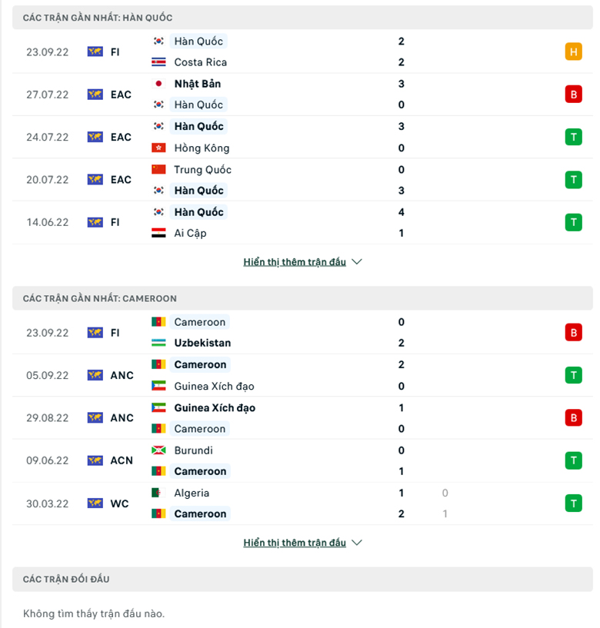Open the 14.06.22 Hàn Quốc vs Ai Cập match row

point(302,223)
